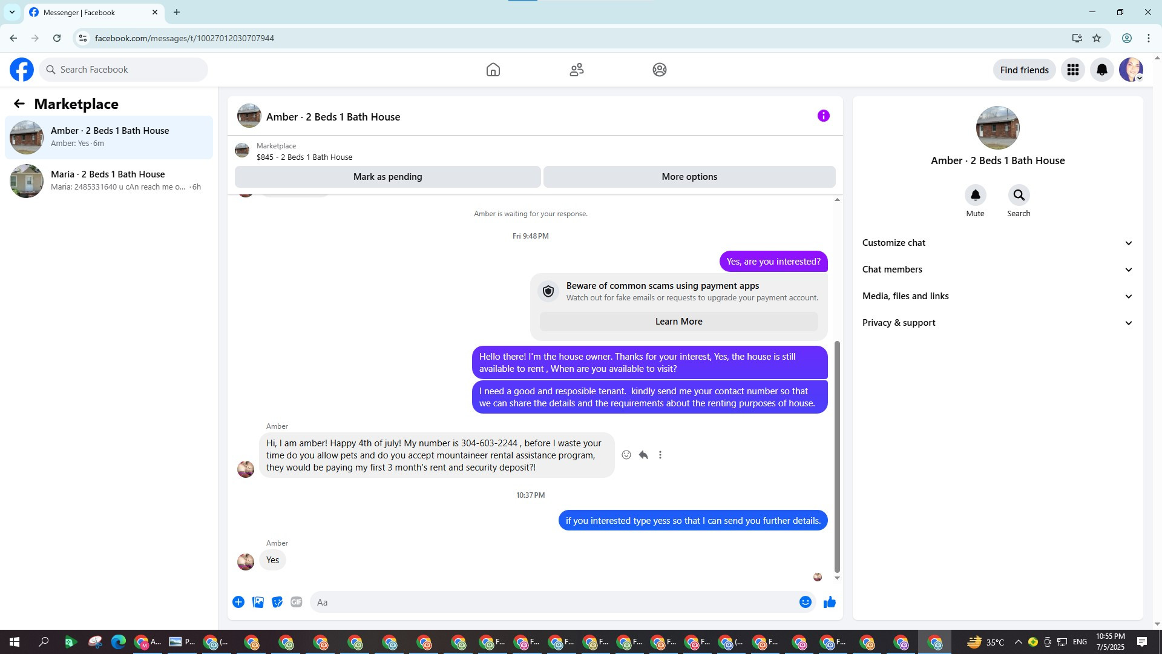Open the GIF picker icon
The image size is (1162, 654).
pos(296,602)
